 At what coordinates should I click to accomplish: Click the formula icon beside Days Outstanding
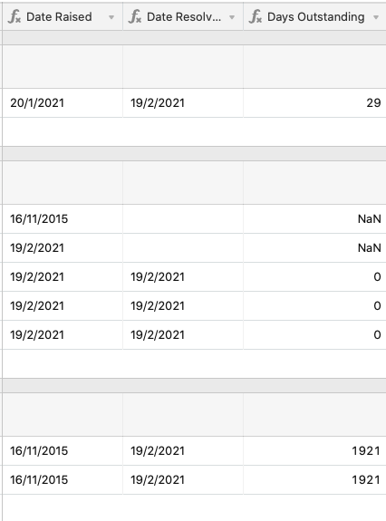(x=256, y=16)
